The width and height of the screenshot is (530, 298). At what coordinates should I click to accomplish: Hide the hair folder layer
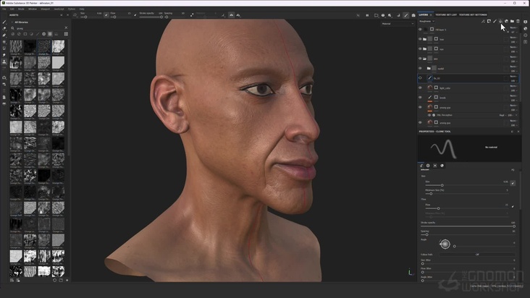[420, 39]
